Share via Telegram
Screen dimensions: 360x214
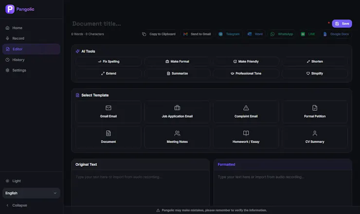pyautogui.click(x=229, y=34)
